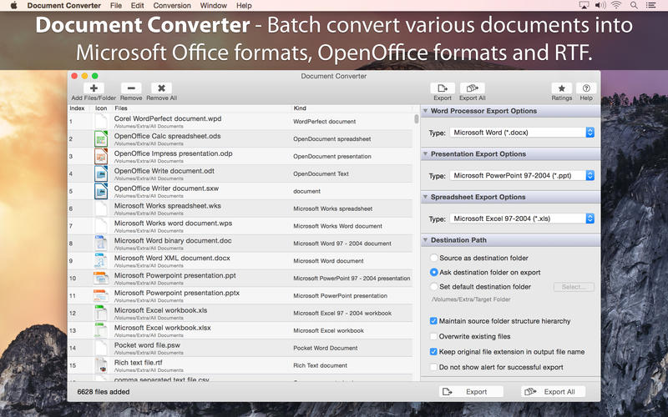668x417 pixels.
Task: Open Spotlight search in the menu bar
Action: tap(636, 6)
